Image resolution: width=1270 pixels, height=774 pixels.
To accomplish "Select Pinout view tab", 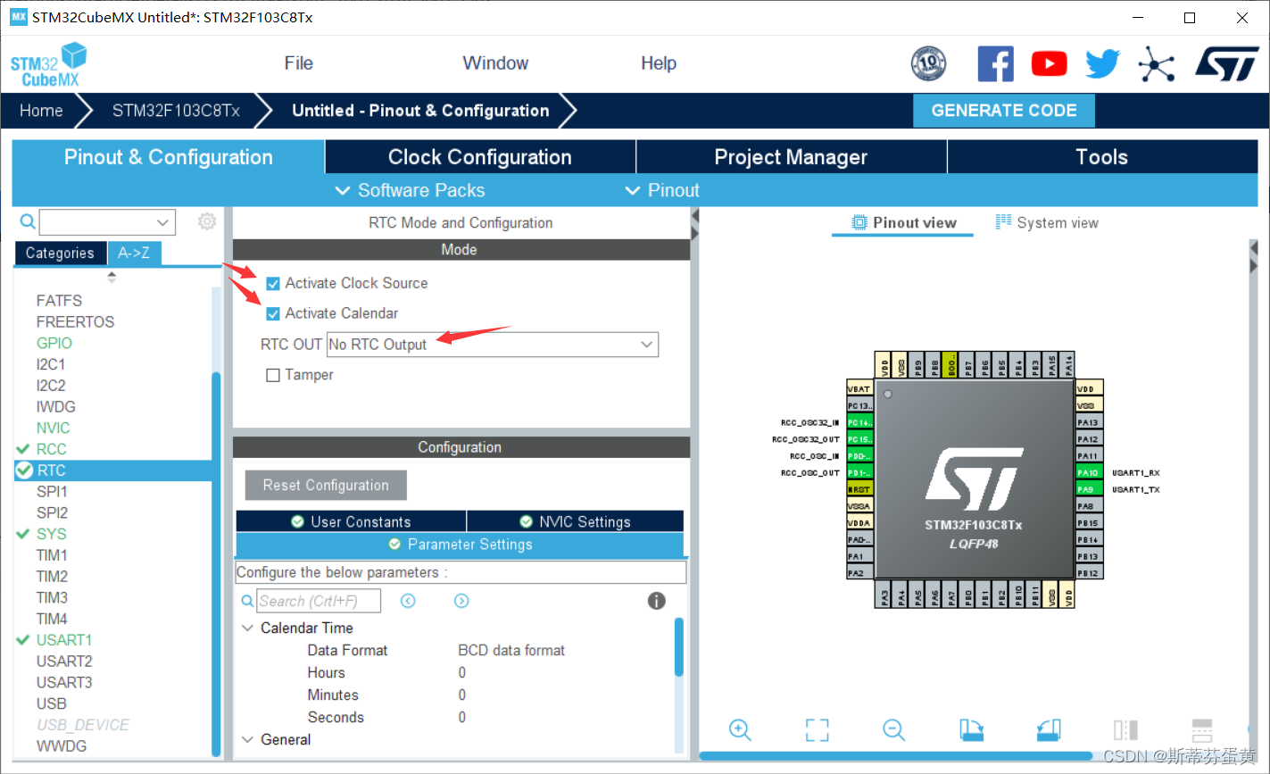I will [904, 223].
